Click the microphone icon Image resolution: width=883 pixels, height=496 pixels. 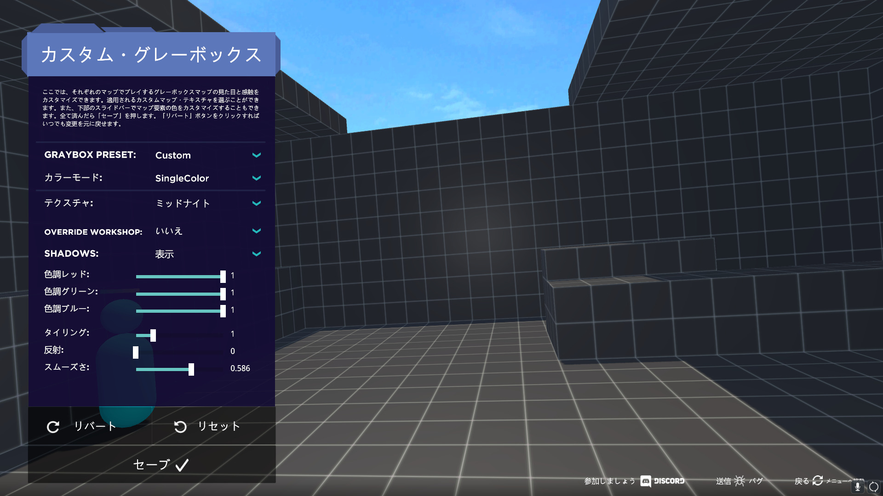(858, 486)
